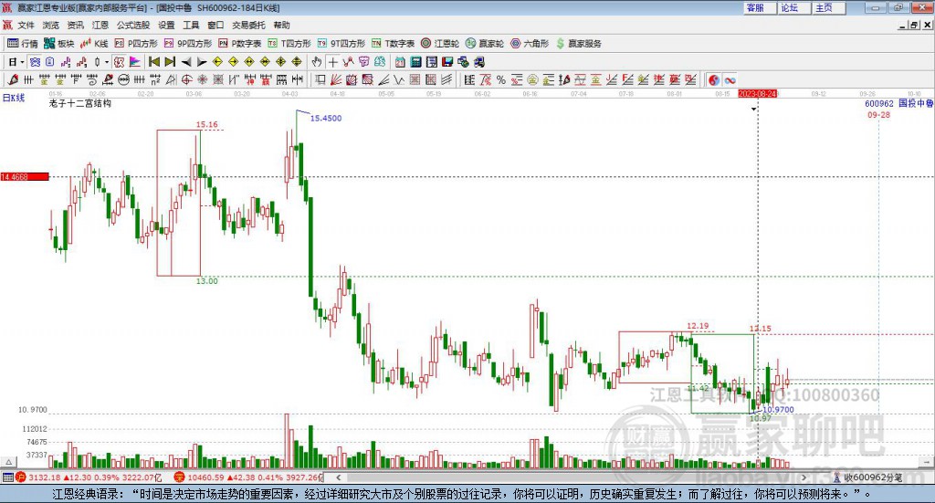Click the 客服 button in title bar
Viewport: 935px width, 503px height.
[x=761, y=7]
